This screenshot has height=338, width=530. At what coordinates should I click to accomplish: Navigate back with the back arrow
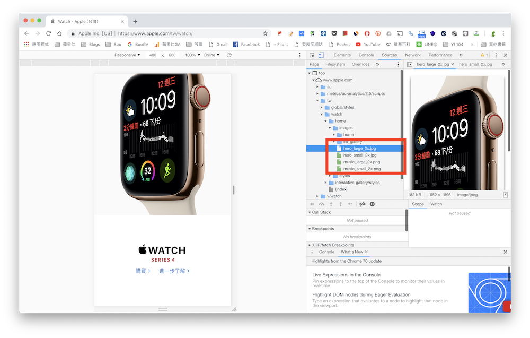(x=26, y=33)
